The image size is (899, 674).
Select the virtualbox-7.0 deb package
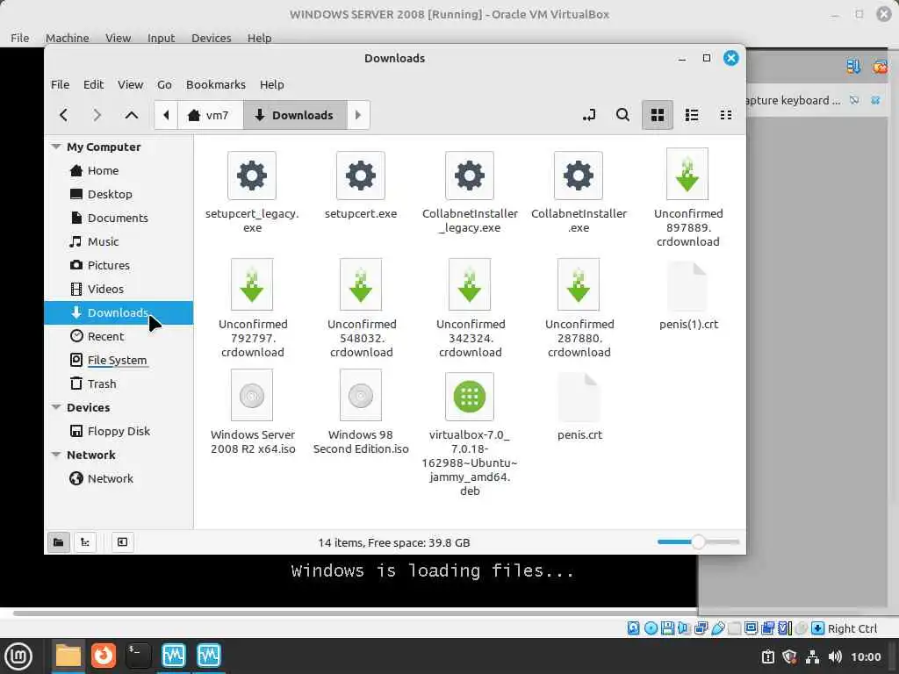470,434
